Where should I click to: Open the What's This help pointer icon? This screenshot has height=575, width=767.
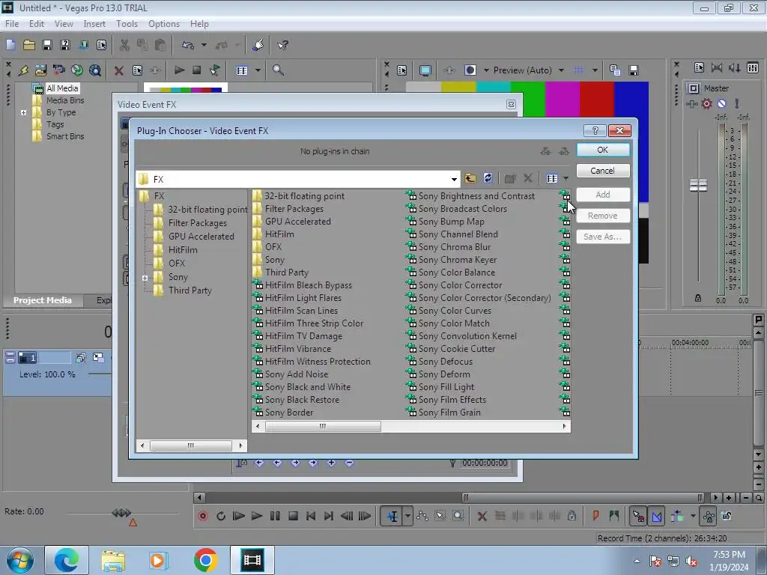(x=282, y=45)
